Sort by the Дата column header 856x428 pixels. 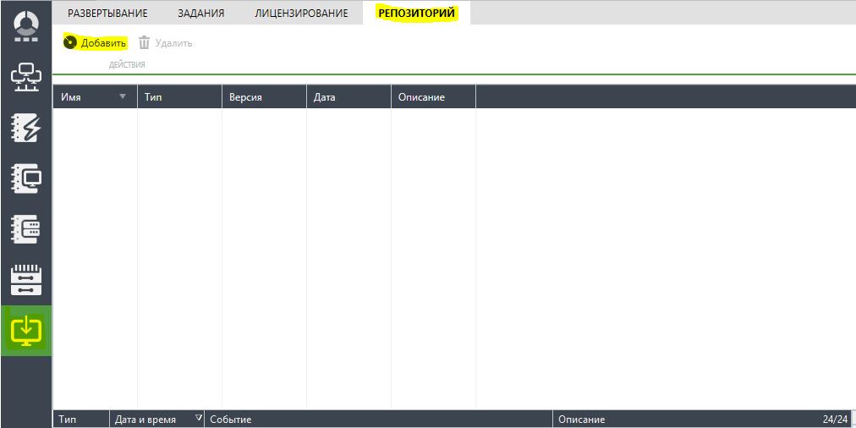coord(348,97)
